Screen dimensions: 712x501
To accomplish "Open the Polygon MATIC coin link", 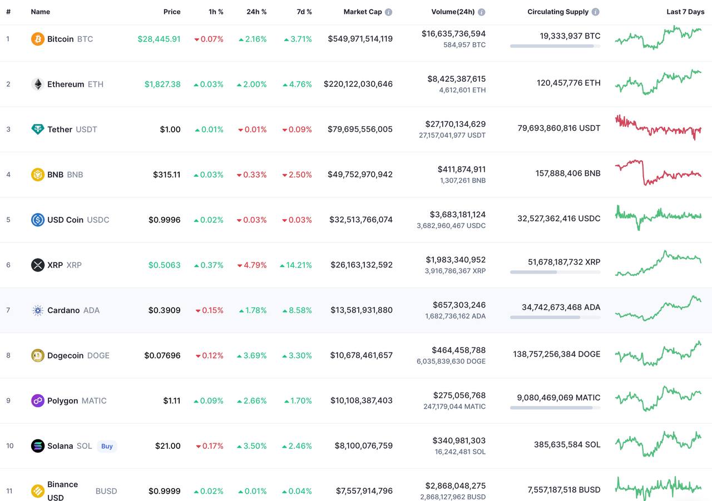I will 62,401.
